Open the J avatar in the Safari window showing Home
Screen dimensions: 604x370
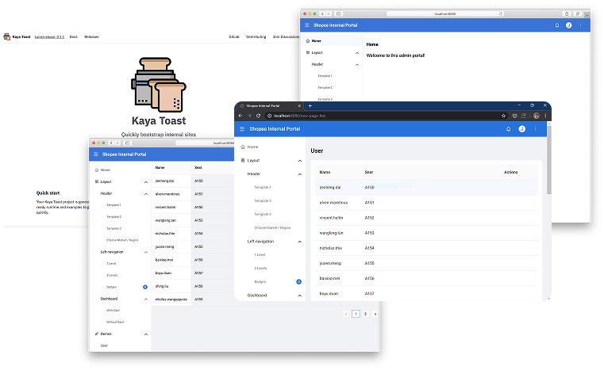(x=568, y=25)
